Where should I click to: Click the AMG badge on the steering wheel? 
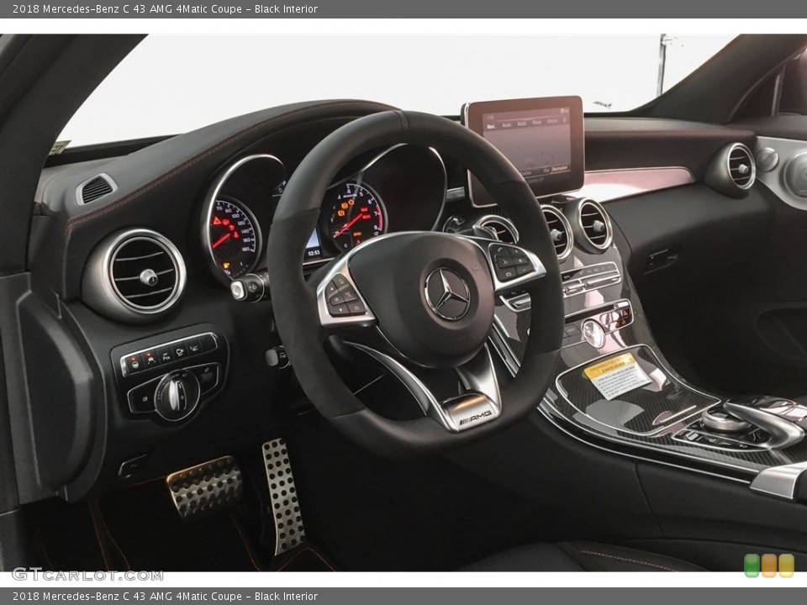[475, 417]
